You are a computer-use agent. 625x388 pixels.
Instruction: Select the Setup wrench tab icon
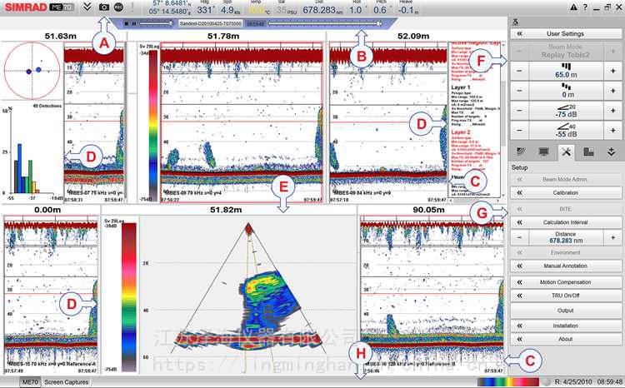coord(566,152)
